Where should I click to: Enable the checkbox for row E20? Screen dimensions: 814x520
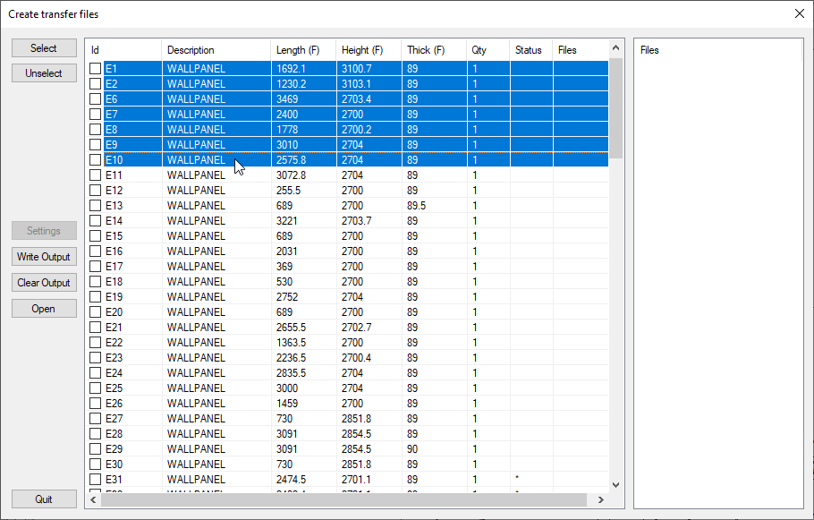coord(96,312)
